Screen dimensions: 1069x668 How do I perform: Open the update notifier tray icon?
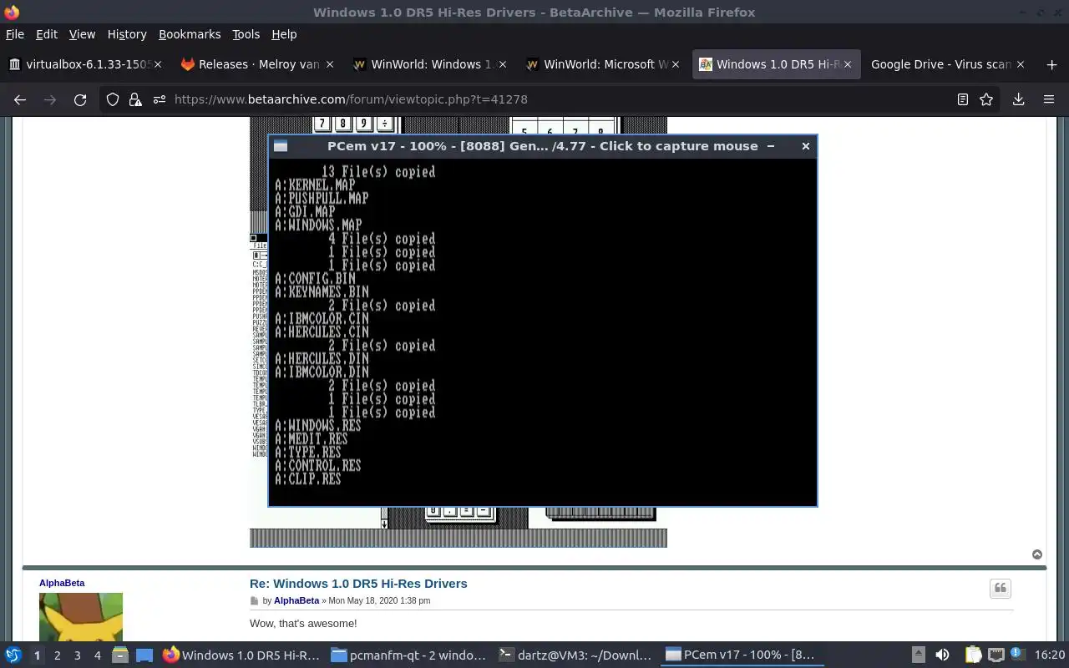point(1019,655)
